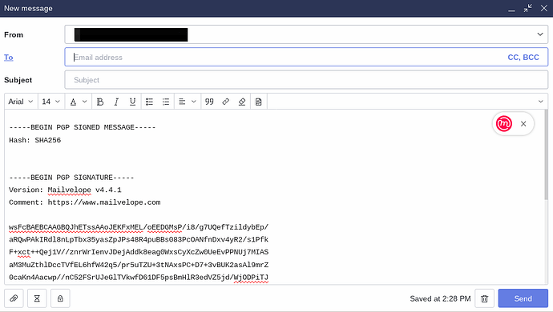Open the font color picker dropdown
This screenshot has width=553, height=312.
coord(79,102)
